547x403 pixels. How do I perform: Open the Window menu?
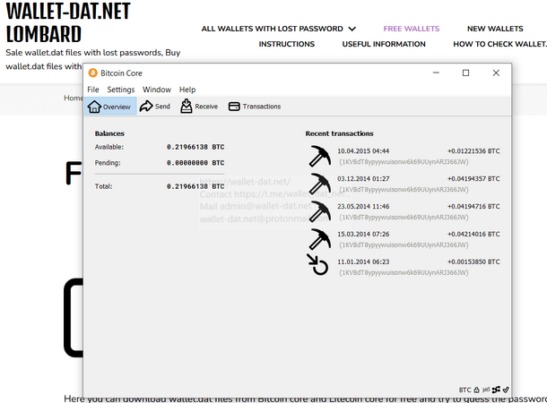[157, 90]
